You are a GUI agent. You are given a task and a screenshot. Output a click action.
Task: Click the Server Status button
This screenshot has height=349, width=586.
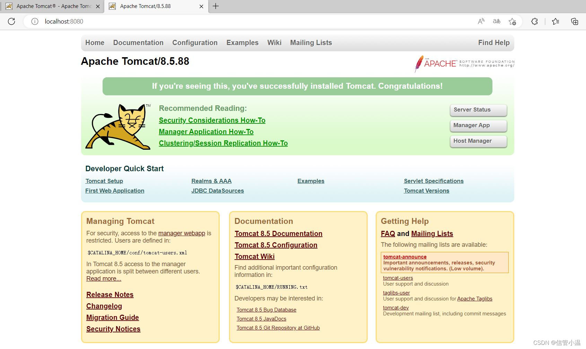pyautogui.click(x=478, y=110)
